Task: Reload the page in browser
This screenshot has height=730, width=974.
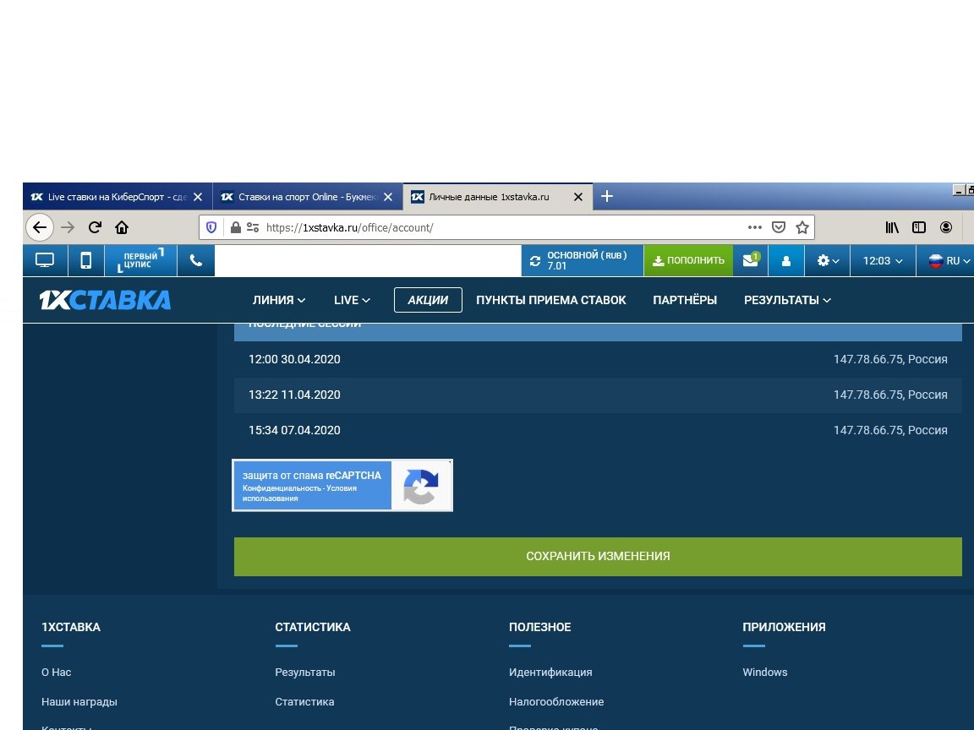Action: click(x=95, y=227)
